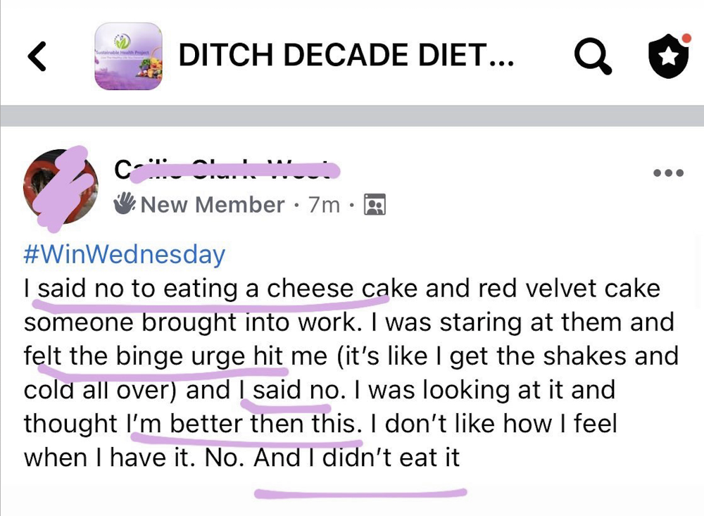Screen dimensions: 704x516
Task: Tap the scribbled-out author name
Action: [x=222, y=170]
